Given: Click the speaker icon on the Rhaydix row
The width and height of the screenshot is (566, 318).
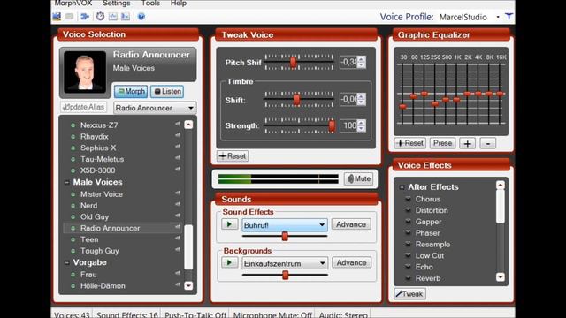Looking at the screenshot, I should tap(178, 135).
